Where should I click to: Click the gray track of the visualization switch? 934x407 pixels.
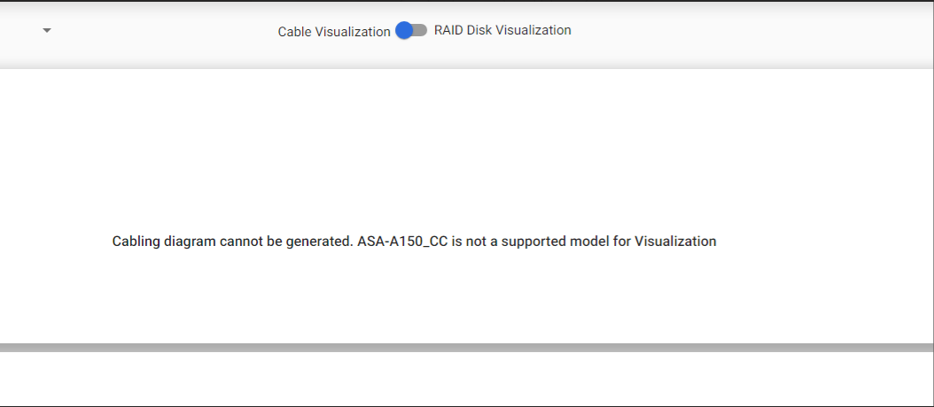(421, 30)
